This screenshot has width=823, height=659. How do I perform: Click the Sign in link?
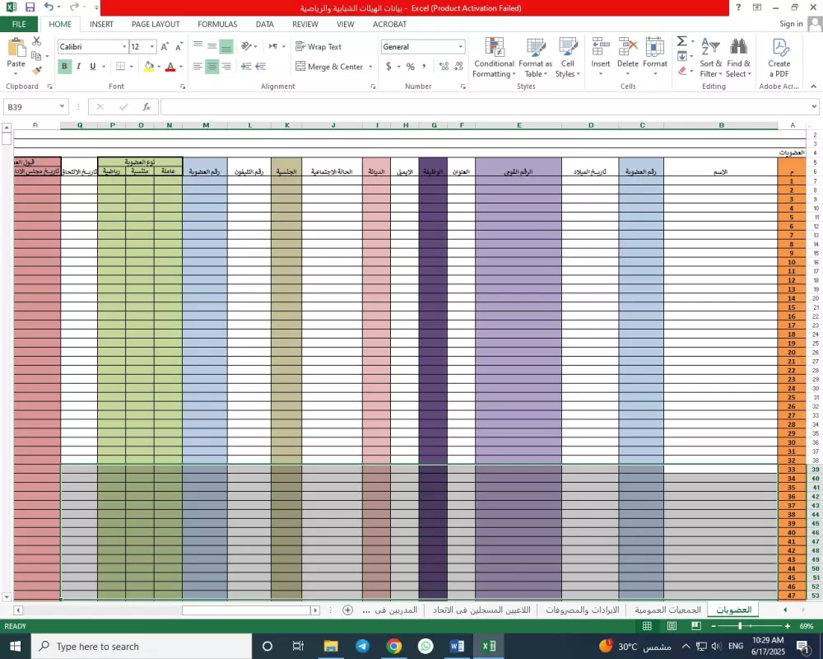click(791, 24)
